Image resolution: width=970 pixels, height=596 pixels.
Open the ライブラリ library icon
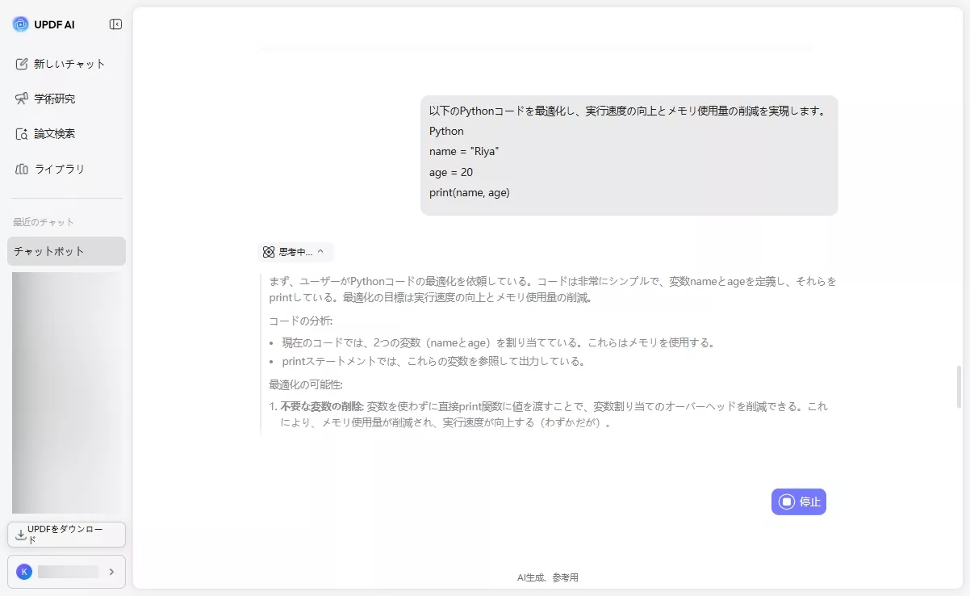tap(19, 169)
